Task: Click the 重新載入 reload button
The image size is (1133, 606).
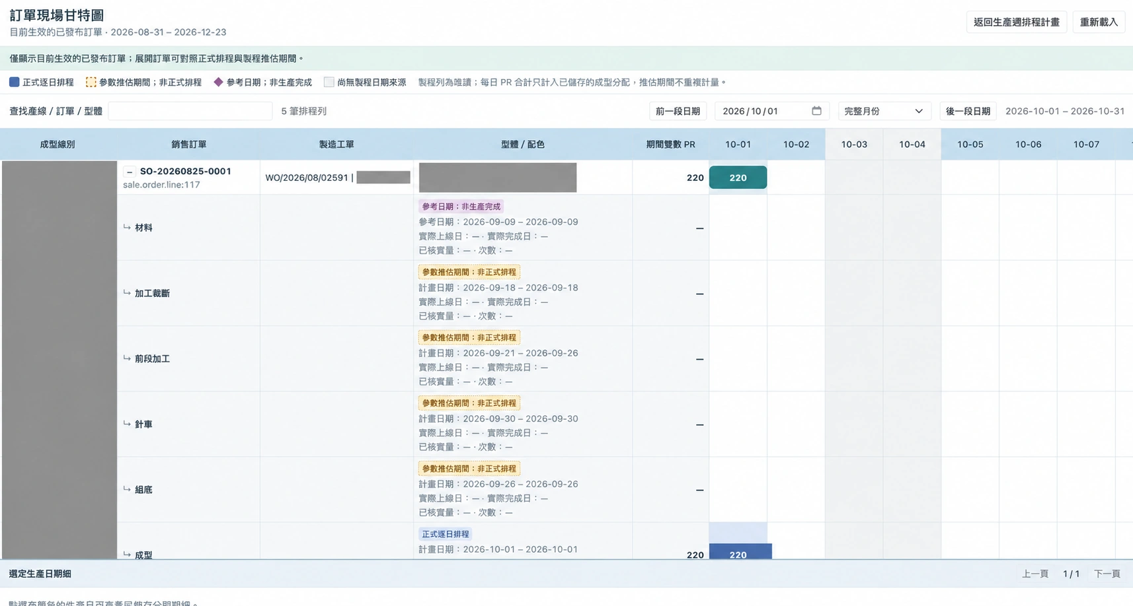Action: point(1099,22)
